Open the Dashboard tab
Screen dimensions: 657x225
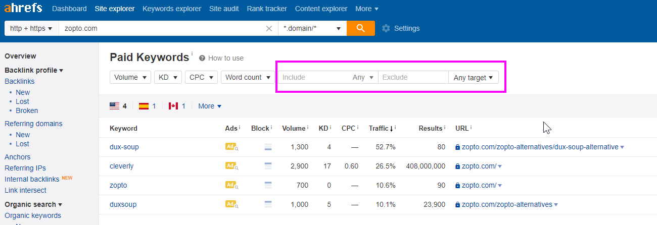click(x=69, y=9)
